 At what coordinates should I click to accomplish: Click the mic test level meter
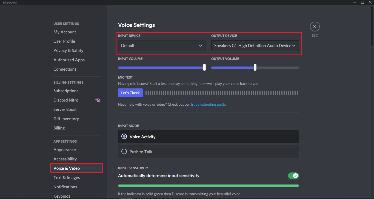[x=222, y=93]
